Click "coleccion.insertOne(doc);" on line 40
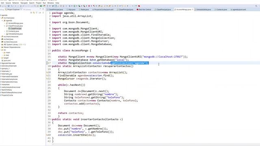This screenshot has height=146, width=260. [77, 135]
